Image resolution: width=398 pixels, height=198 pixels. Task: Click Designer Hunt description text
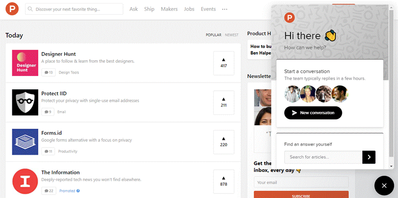(88, 61)
